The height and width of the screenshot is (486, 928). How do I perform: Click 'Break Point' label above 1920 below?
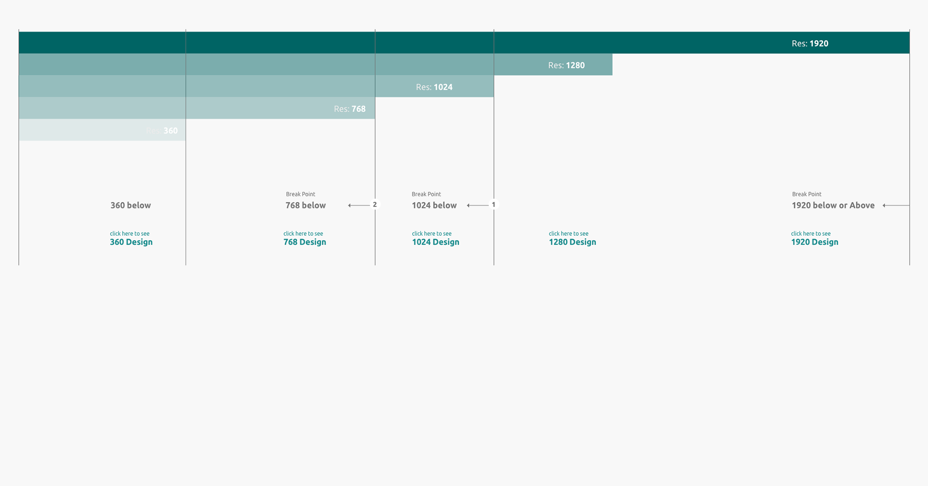point(807,194)
